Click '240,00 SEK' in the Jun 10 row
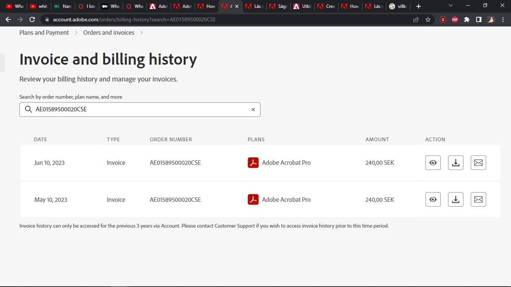Viewport: 511px width, 287px height. tap(380, 163)
